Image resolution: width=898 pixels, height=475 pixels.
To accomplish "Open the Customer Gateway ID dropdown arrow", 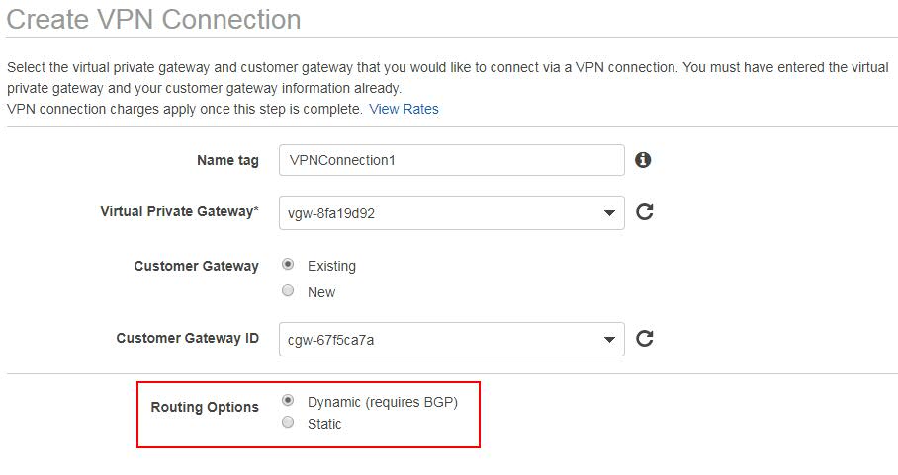I will click(609, 340).
